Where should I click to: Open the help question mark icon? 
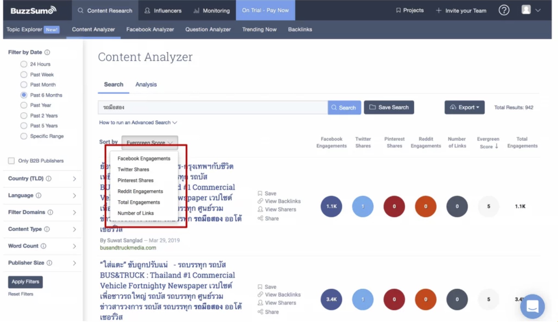(x=503, y=10)
